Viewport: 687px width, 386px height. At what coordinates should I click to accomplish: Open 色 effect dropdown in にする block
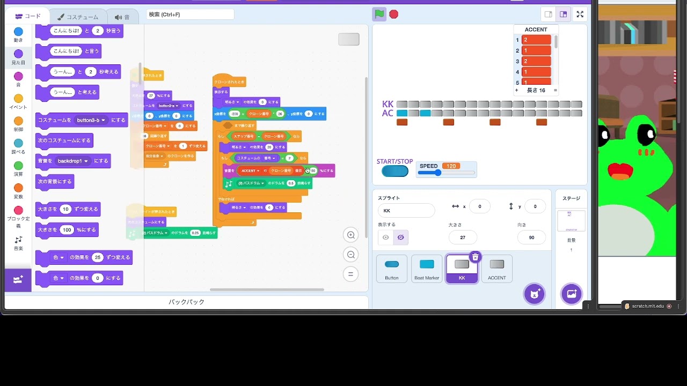click(59, 278)
